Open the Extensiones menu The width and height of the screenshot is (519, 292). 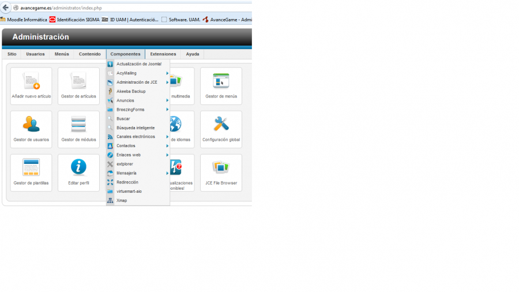[163, 54]
